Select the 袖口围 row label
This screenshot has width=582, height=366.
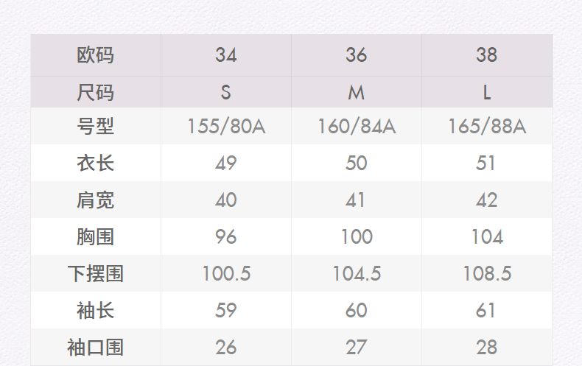[x=96, y=347]
